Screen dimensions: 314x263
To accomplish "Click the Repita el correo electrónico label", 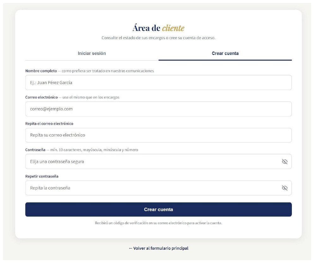I will [x=49, y=123].
